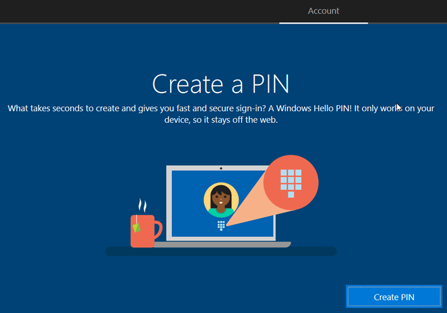Select the Account tab at the top
The width and height of the screenshot is (447, 313).
(323, 11)
